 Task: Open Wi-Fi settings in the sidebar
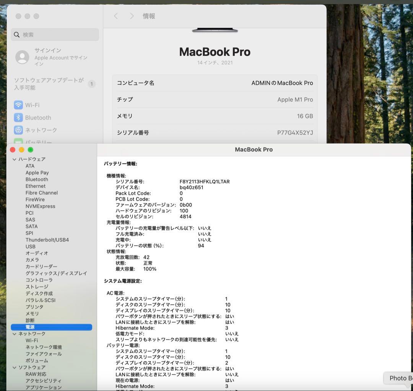pyautogui.click(x=18, y=105)
